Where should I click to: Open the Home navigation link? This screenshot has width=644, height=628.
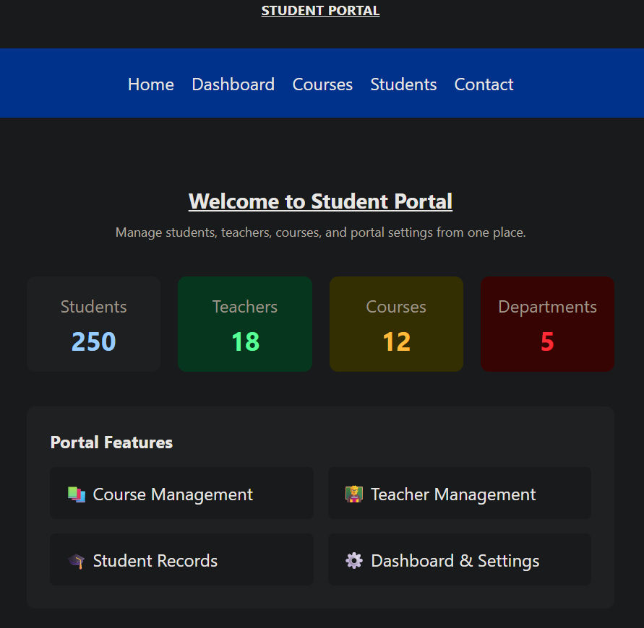tap(151, 84)
